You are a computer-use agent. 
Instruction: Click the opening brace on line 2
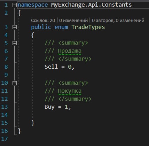19,13
